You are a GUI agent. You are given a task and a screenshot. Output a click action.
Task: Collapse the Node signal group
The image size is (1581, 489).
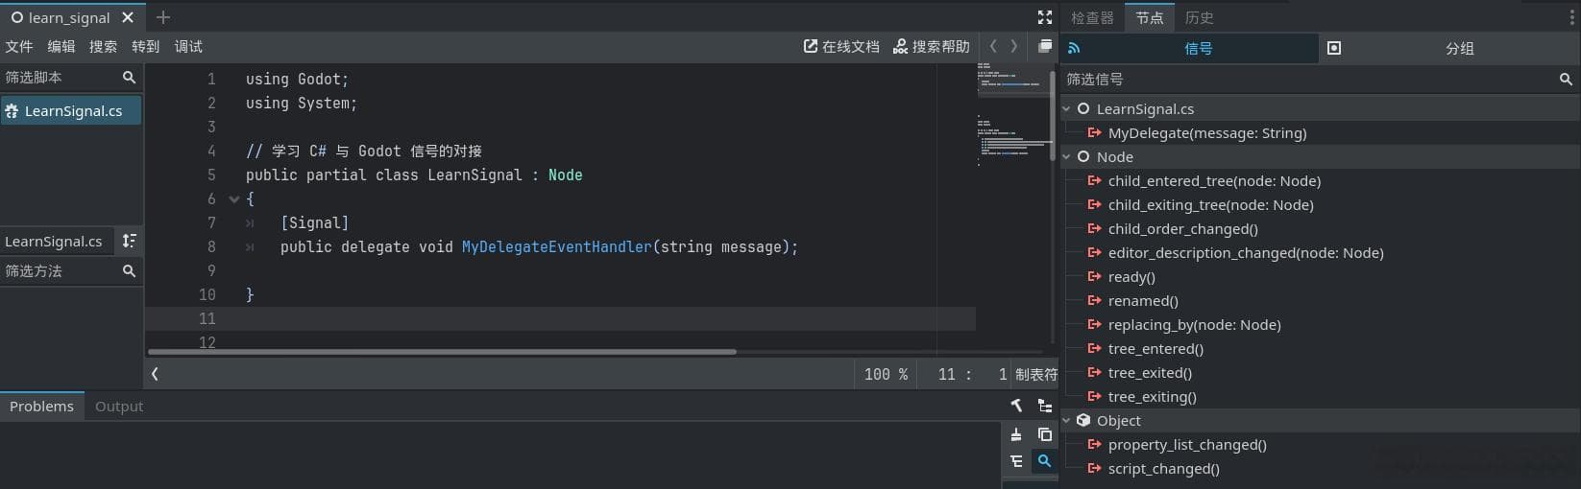pyautogui.click(x=1066, y=157)
